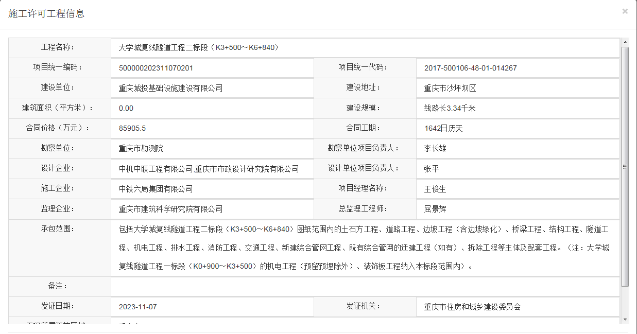Screen dimensions: 637x334
Task: Click the value 2017-500106-48-01-014267
Action: [471, 68]
